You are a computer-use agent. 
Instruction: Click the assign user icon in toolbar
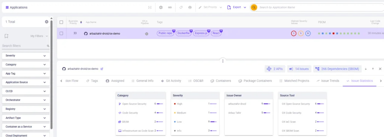click(190, 7)
